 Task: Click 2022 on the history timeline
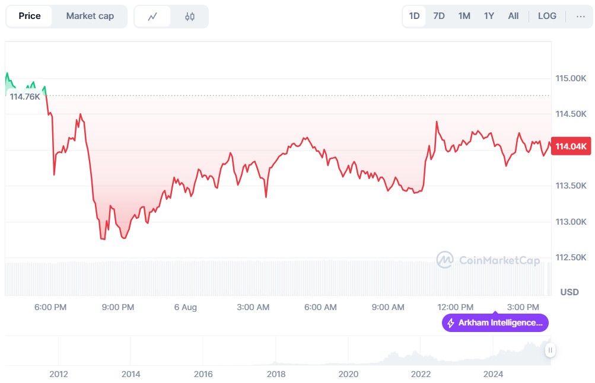pyautogui.click(x=421, y=374)
